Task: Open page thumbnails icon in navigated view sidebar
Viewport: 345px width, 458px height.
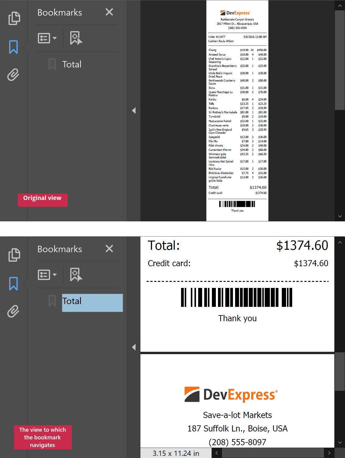Action: coord(14,255)
